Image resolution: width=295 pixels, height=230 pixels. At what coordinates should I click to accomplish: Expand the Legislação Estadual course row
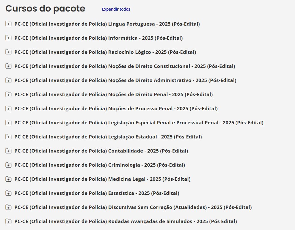coord(108,137)
